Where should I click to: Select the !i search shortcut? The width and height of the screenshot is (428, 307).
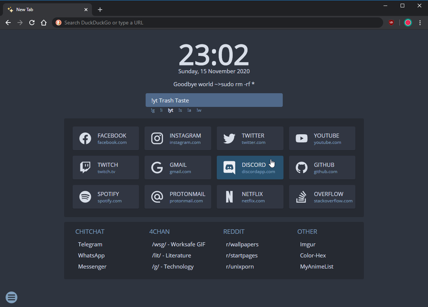[161, 110]
